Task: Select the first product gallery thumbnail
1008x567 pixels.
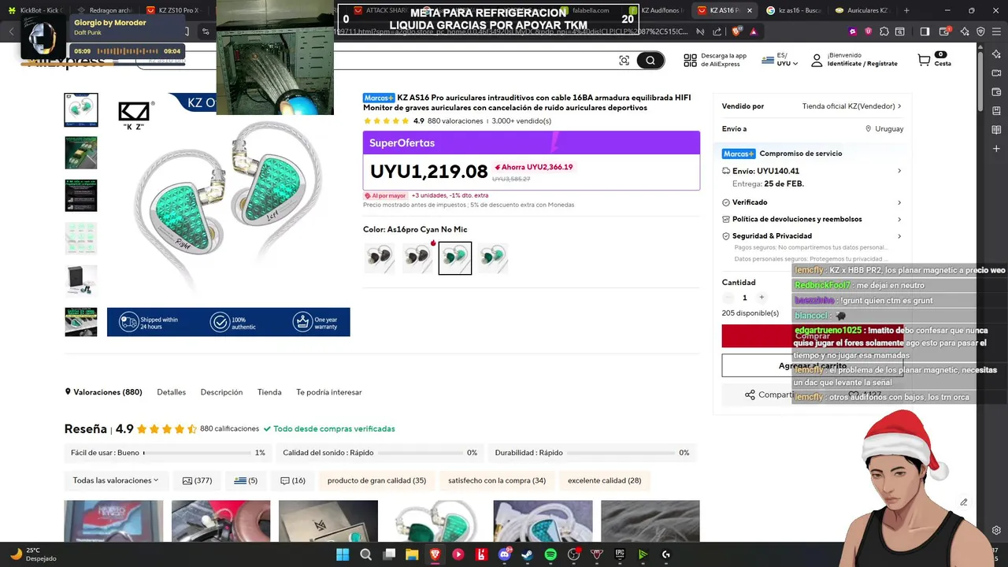Action: pyautogui.click(x=81, y=110)
